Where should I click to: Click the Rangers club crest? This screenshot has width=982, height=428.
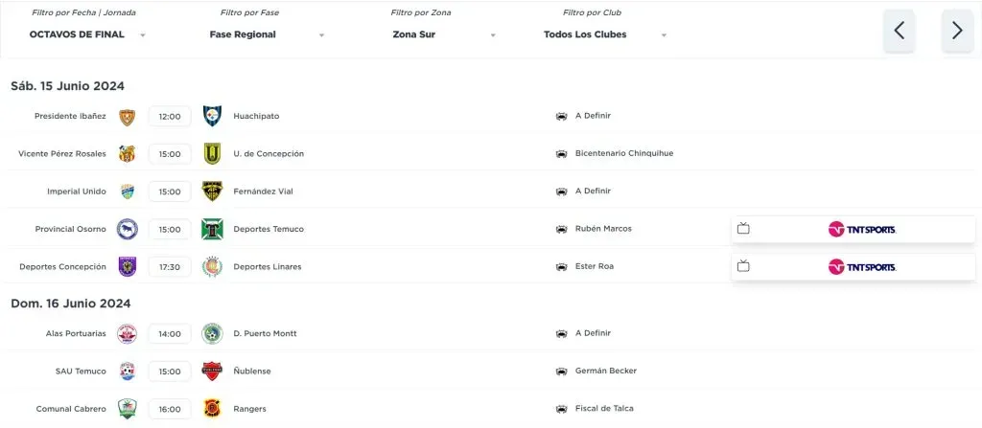[x=212, y=409]
